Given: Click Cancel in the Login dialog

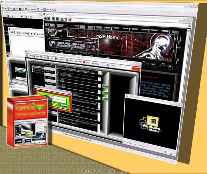Looking at the screenshot, I should 64,106.
